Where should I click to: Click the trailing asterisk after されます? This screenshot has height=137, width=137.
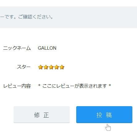[110, 85]
